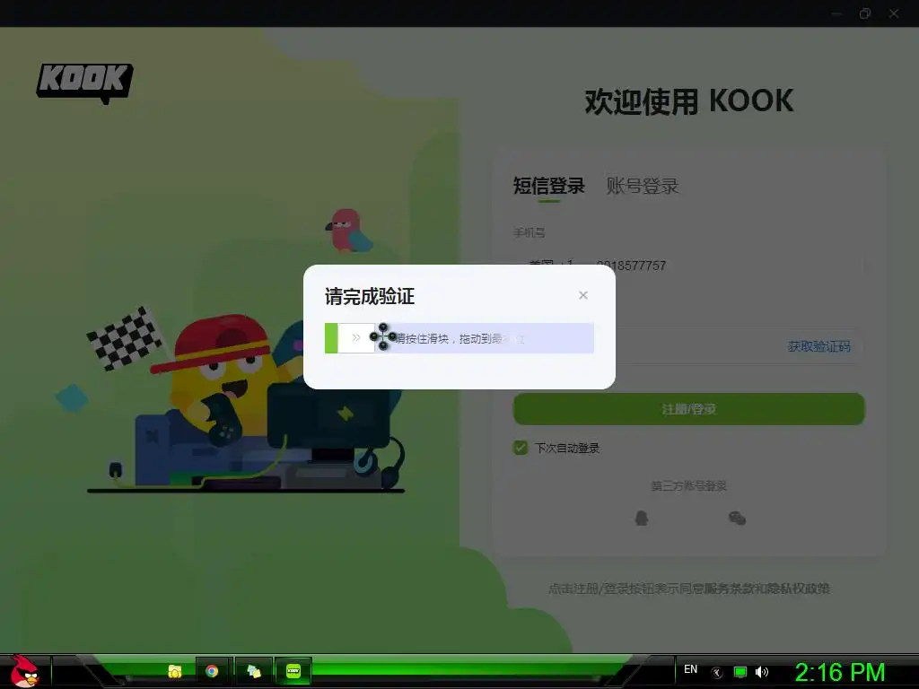Open the KOOK taskbar icon
919x689 pixels.
pos(293,671)
